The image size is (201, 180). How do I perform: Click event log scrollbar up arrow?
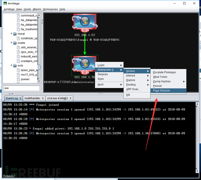pyautogui.click(x=197, y=104)
